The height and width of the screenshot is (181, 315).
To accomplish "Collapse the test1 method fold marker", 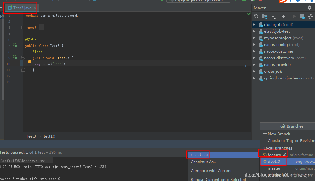I will point(23,58).
